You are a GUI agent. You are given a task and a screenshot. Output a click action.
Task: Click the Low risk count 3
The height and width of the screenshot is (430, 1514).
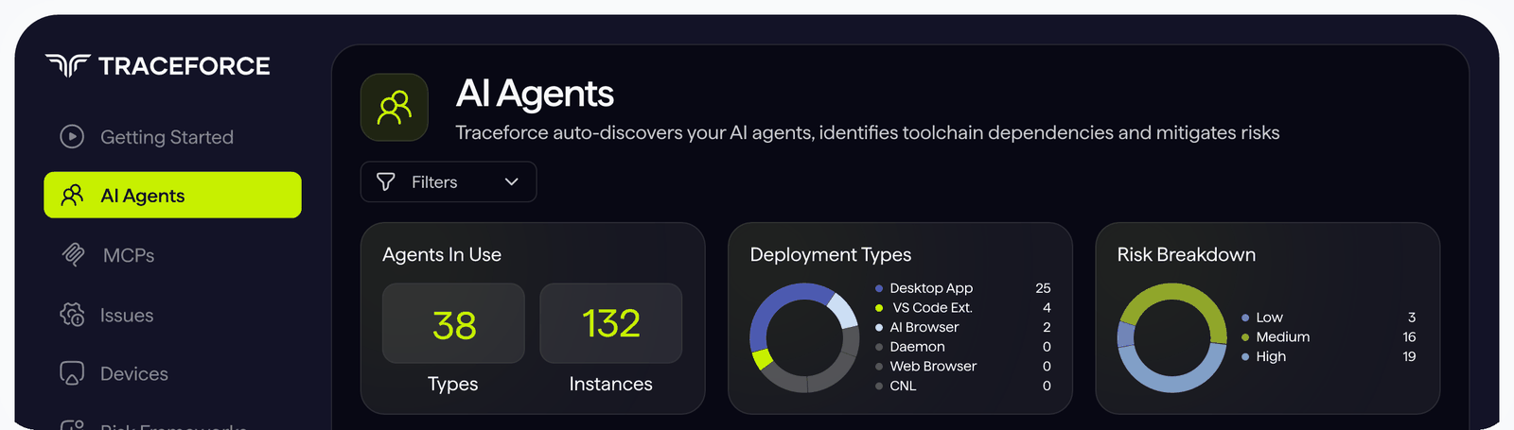click(1412, 318)
